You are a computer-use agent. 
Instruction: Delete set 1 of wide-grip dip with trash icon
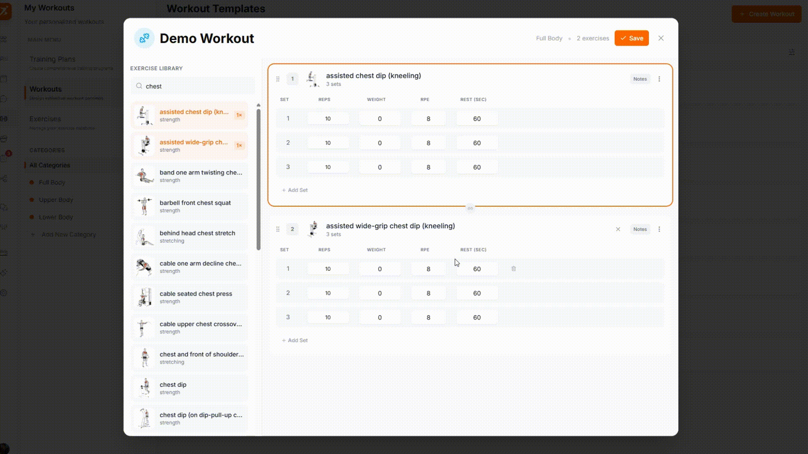click(x=513, y=268)
